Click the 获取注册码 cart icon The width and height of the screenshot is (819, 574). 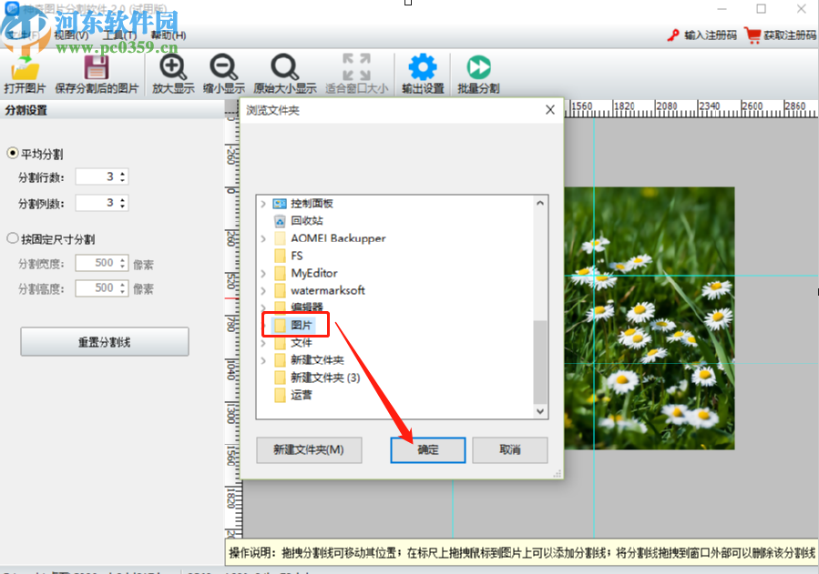coord(753,35)
